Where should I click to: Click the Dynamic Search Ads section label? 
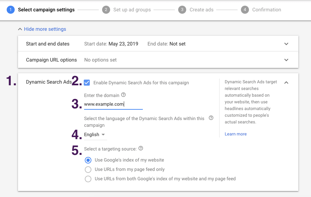pos(49,82)
